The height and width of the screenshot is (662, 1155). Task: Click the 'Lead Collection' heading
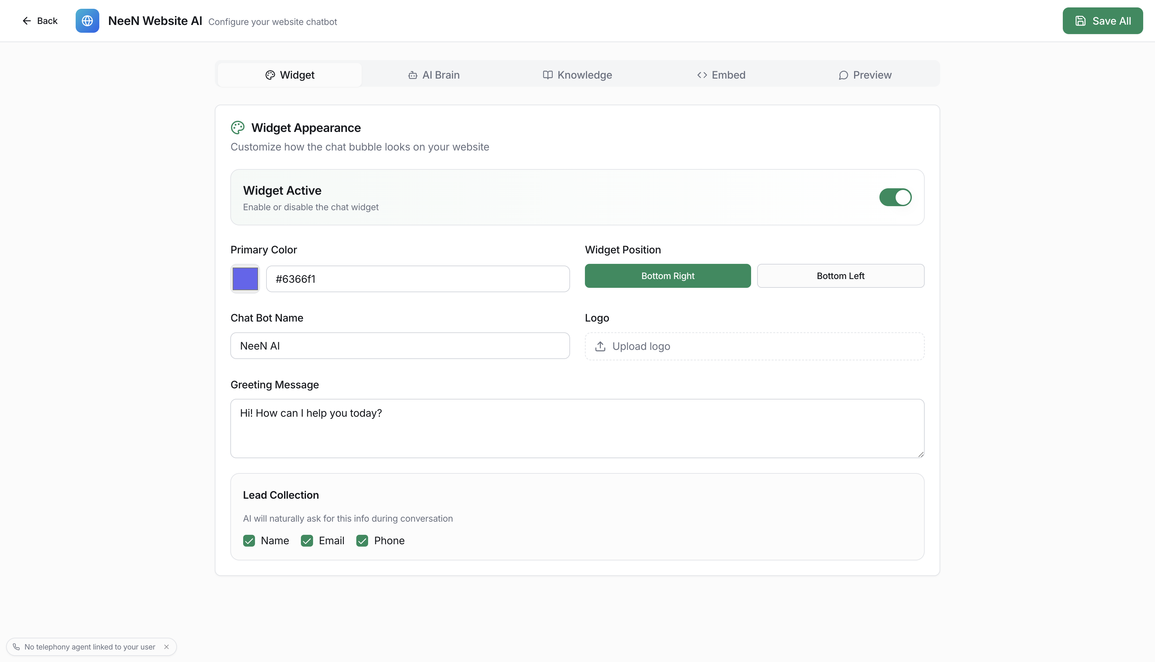[x=281, y=495]
